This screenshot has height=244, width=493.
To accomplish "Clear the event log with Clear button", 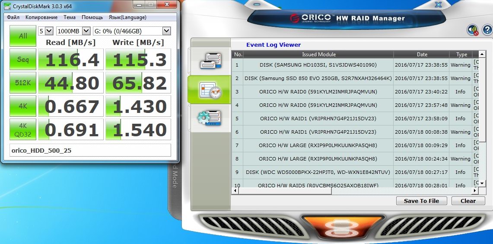I will 468,201.
